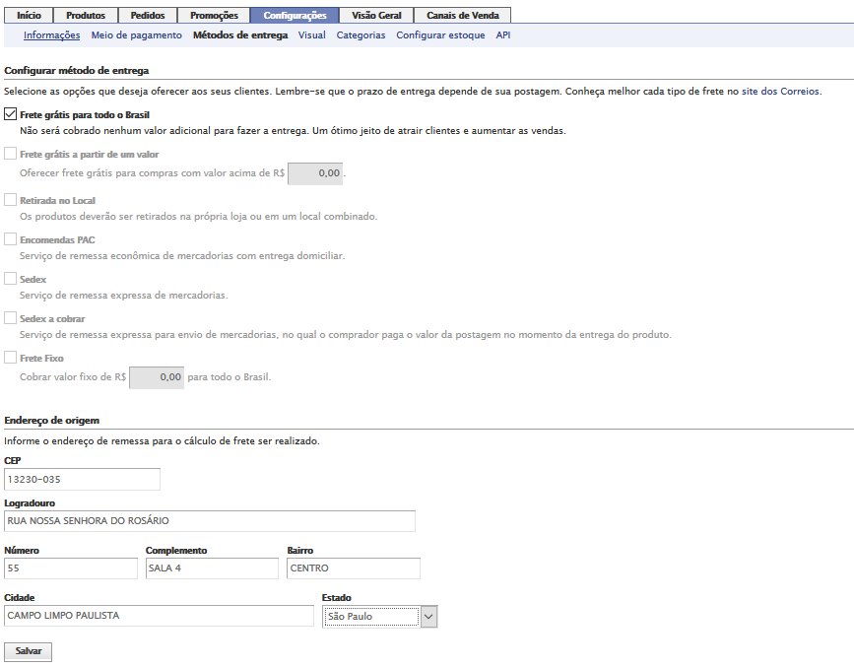
Task: Open the Pedidos tab
Action: click(x=150, y=16)
